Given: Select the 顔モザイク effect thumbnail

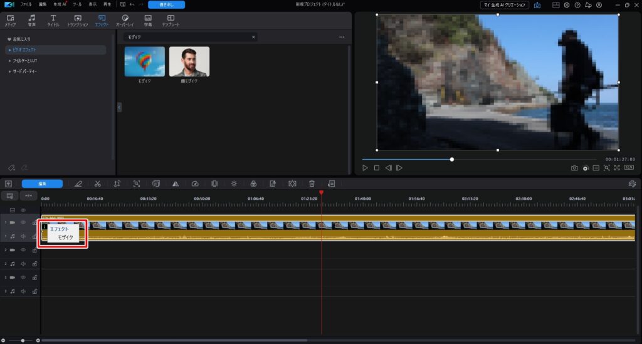Looking at the screenshot, I should [x=189, y=61].
